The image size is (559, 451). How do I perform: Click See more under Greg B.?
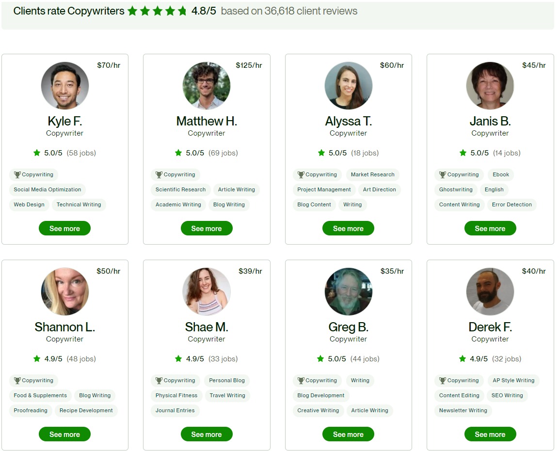coord(348,434)
